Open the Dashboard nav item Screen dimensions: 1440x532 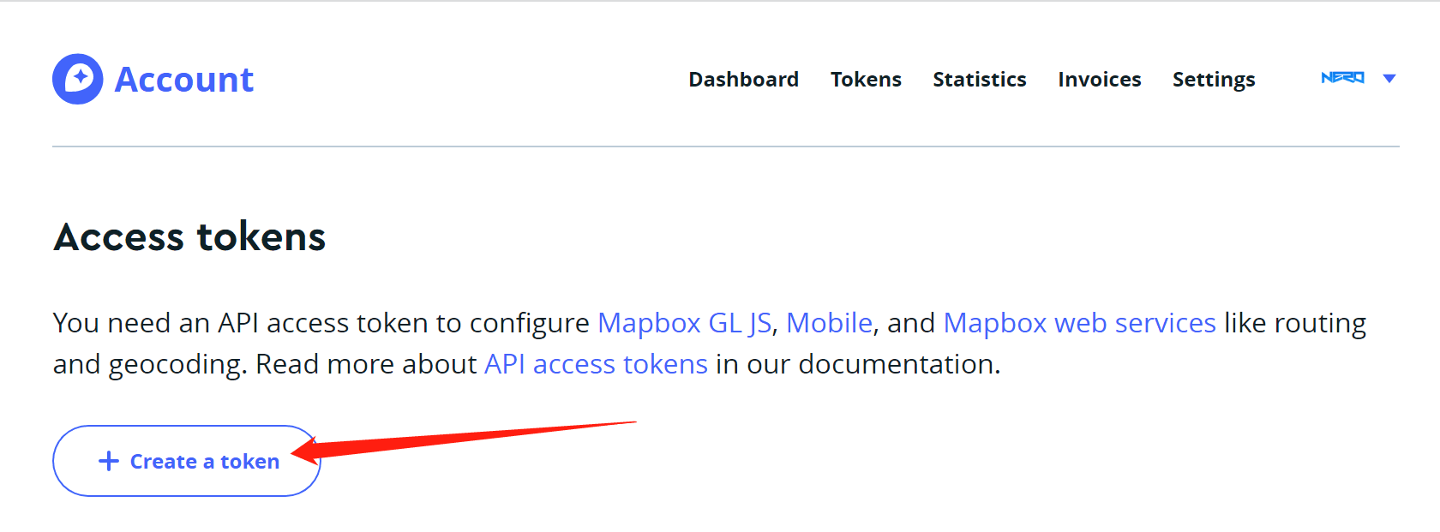743,80
